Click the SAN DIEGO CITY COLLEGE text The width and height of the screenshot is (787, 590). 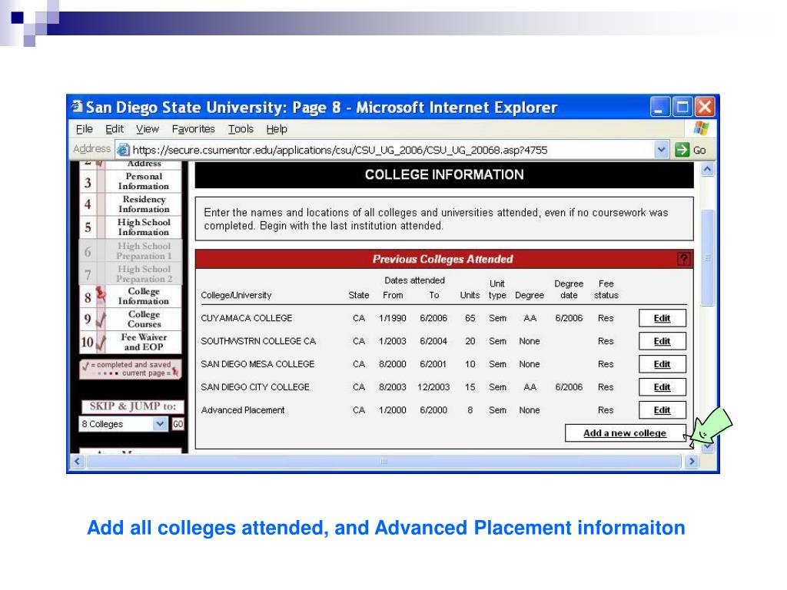pos(255,387)
